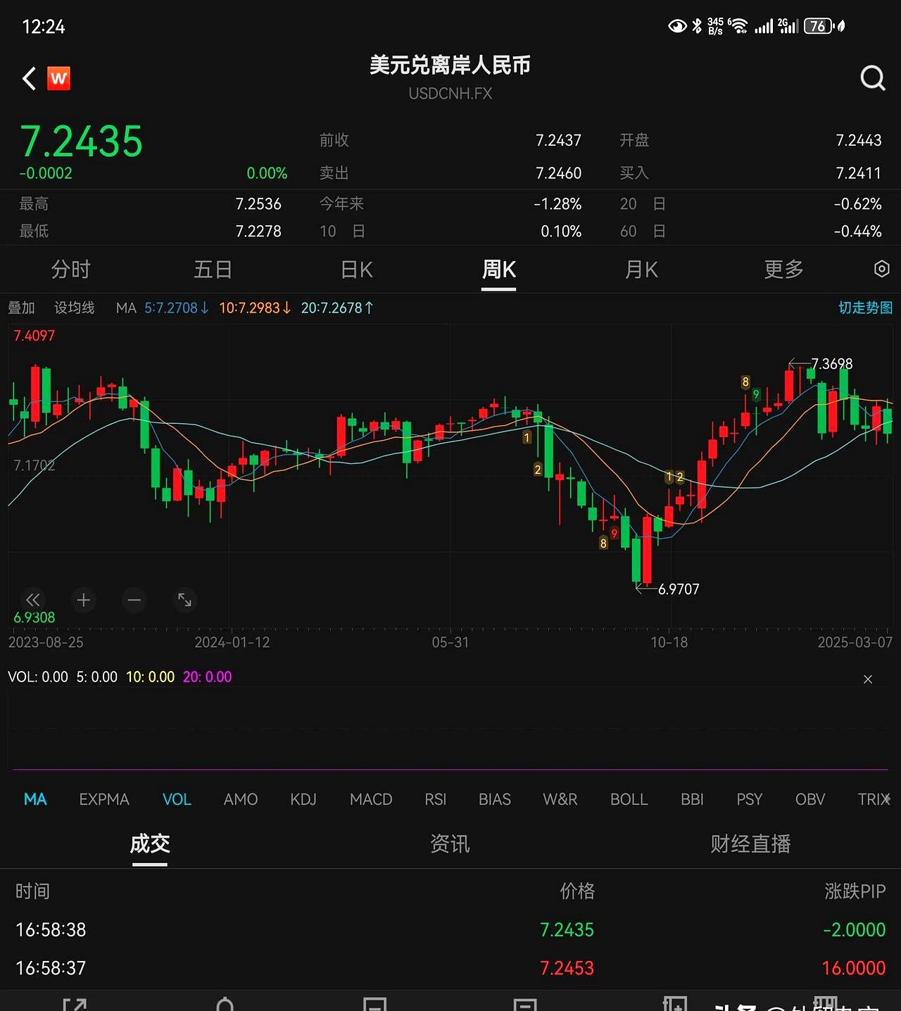Image resolution: width=901 pixels, height=1011 pixels.
Task: Expand chart to fullscreen icon
Action: [184, 600]
